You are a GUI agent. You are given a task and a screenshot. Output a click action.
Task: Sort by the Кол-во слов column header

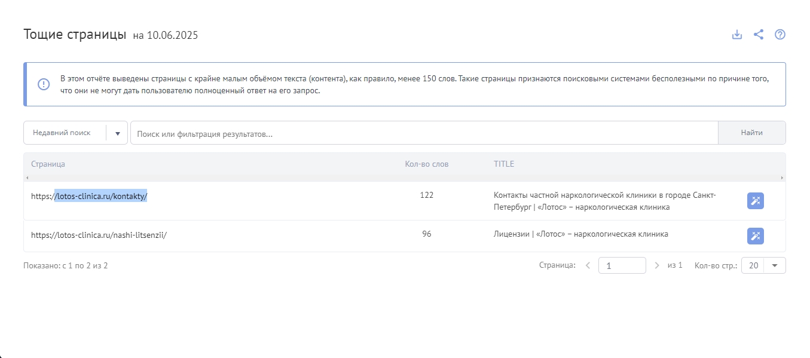[x=427, y=164]
